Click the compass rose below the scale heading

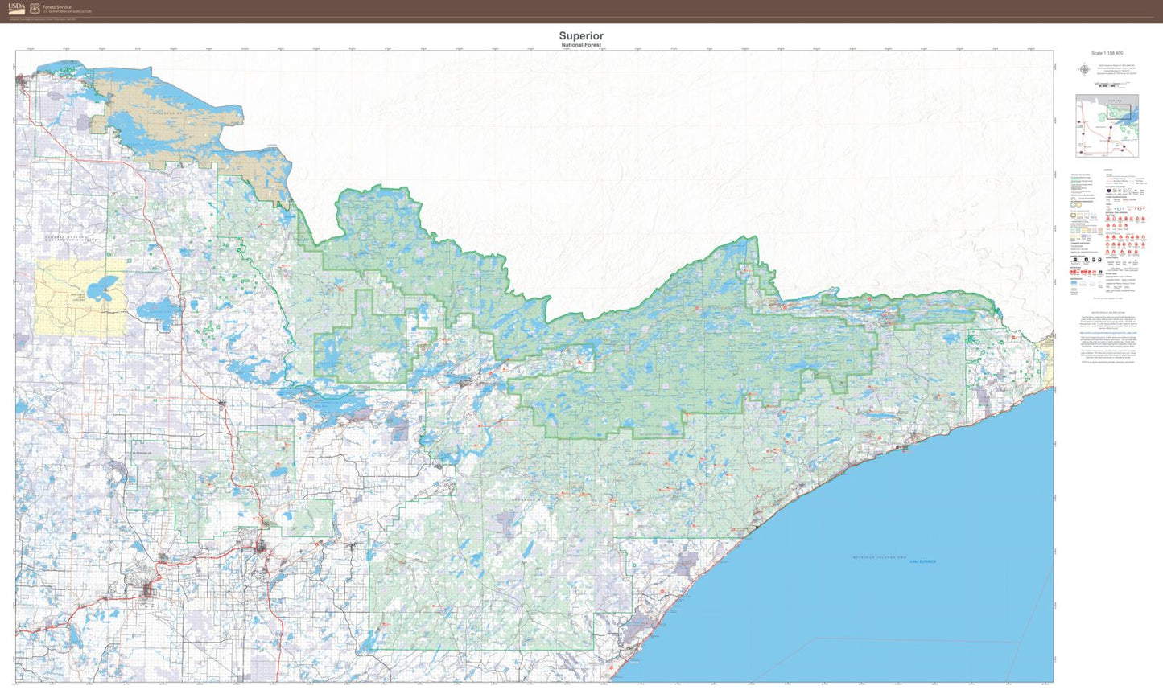(x=1084, y=68)
